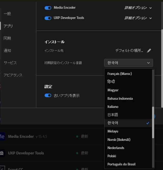Click the デフォルトの場所 install location text
The width and height of the screenshot is (163, 170).
point(129,51)
